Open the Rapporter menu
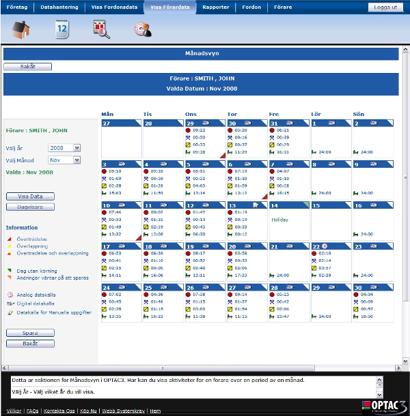410x416 pixels. point(216,8)
